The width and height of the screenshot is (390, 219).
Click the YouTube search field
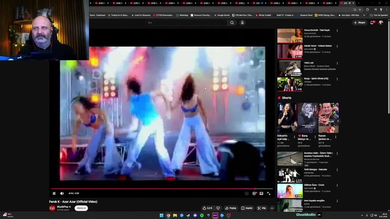(186, 23)
